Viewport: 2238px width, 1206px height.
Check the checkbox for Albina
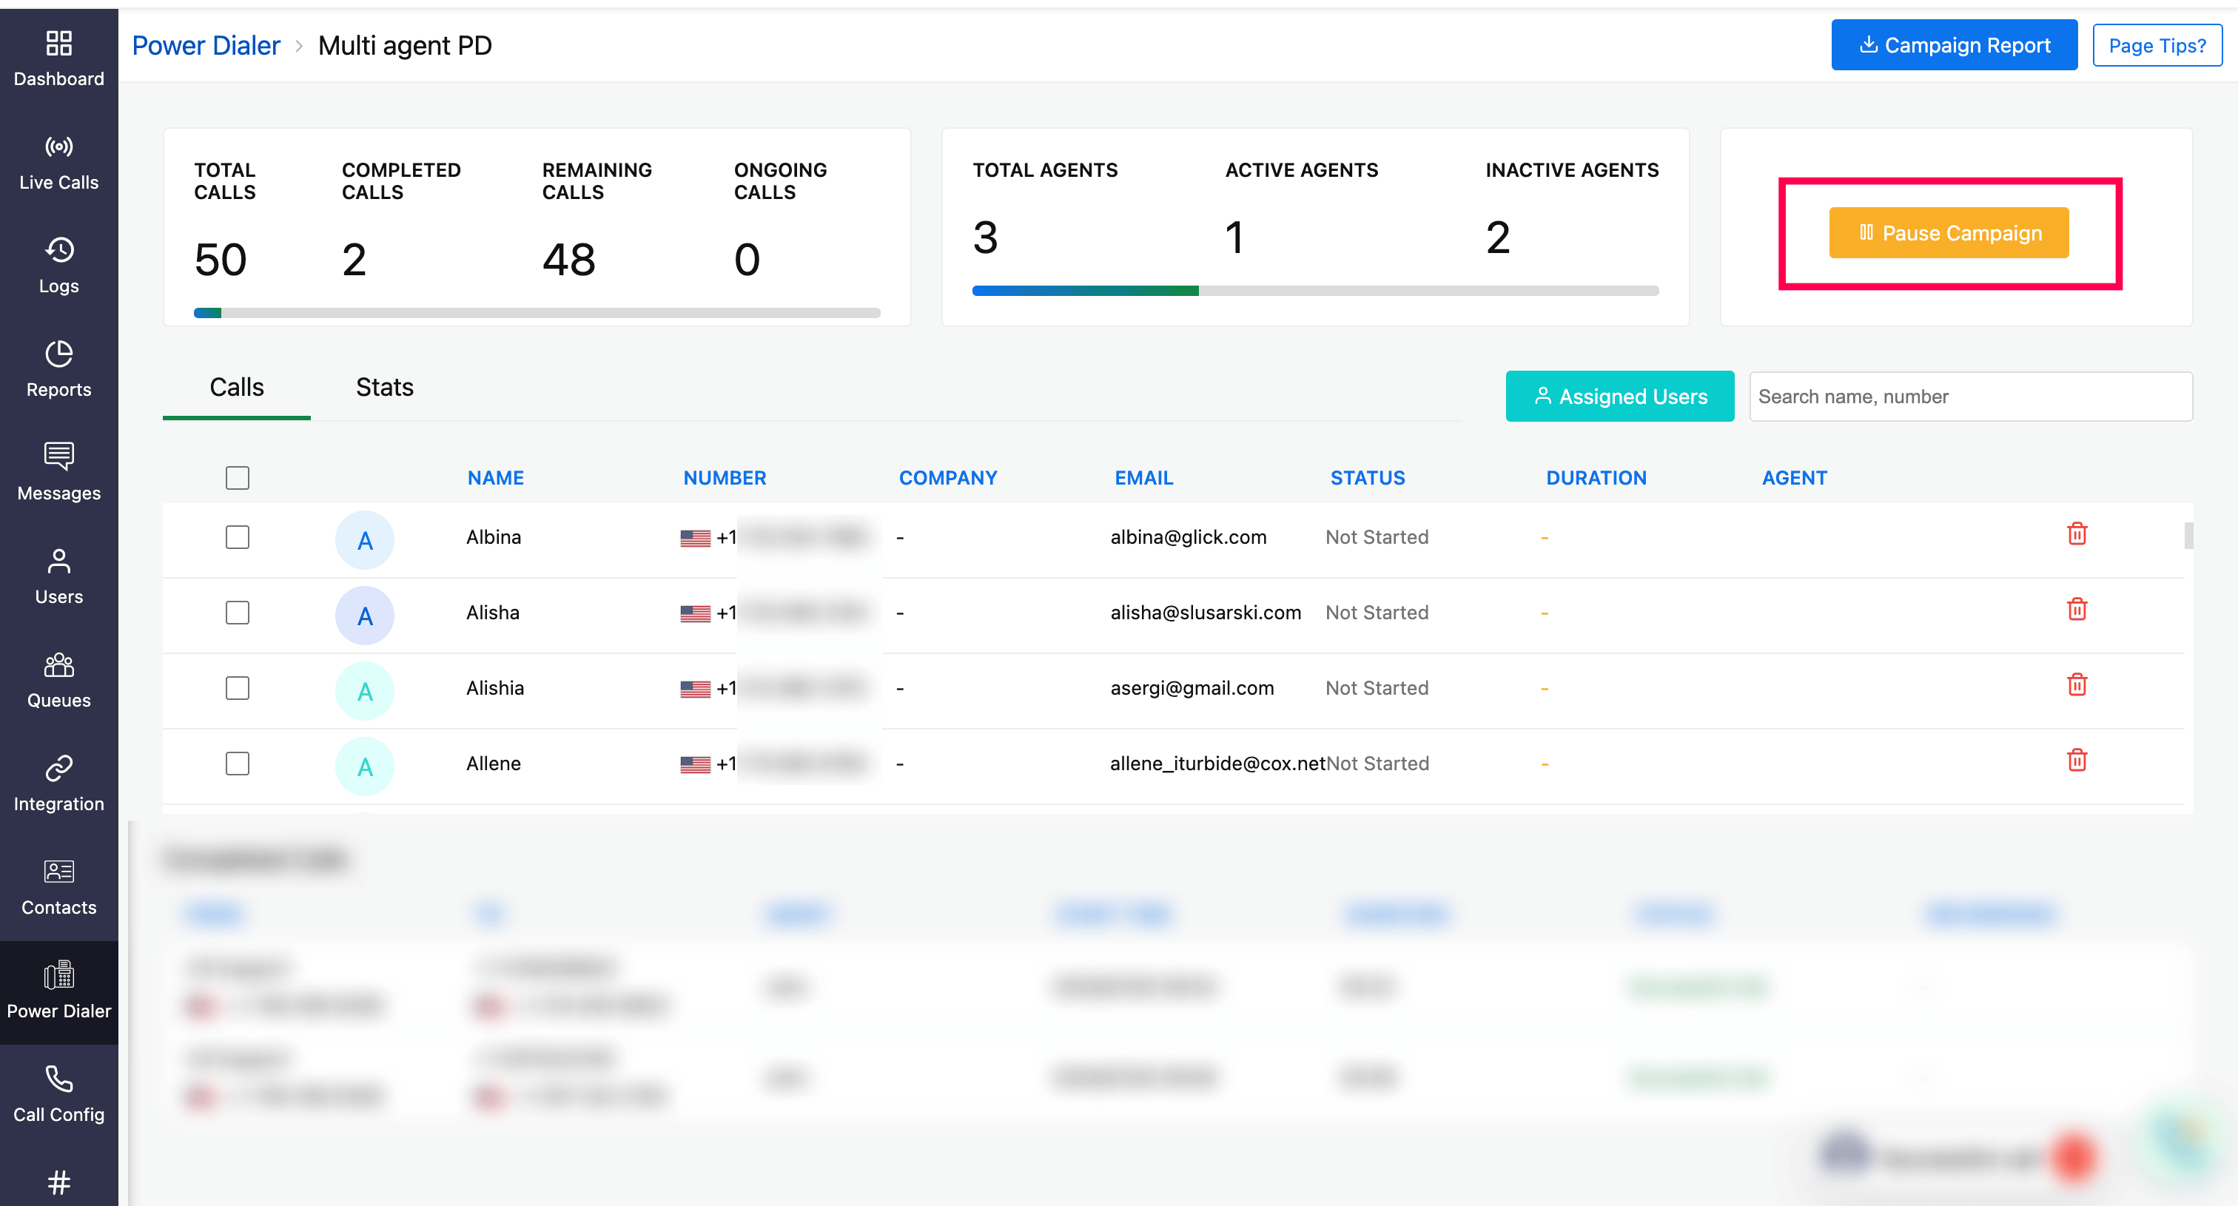[237, 537]
